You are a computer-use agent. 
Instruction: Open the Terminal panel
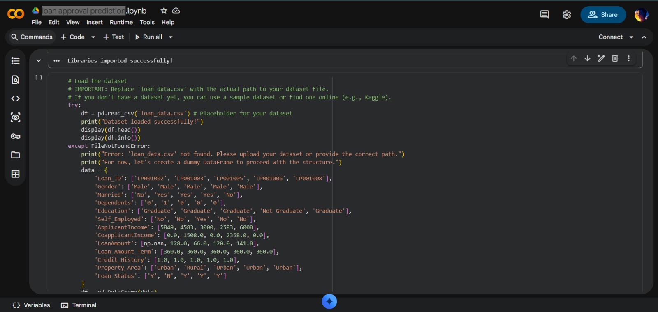point(79,305)
